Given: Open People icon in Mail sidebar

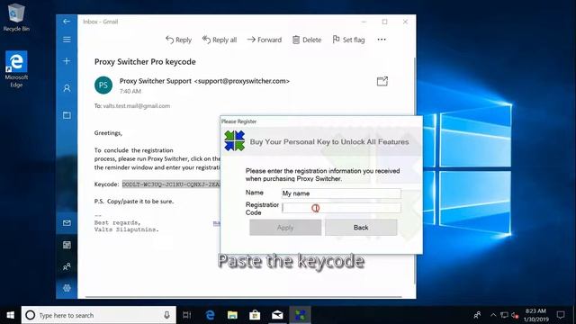Looking at the screenshot, I should [x=67, y=266].
